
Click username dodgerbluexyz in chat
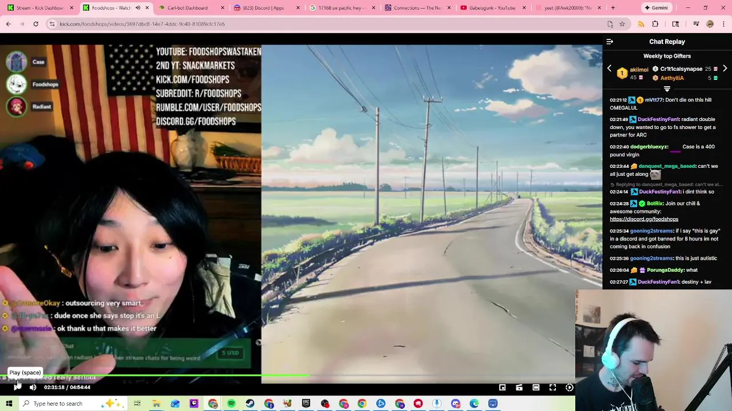tap(649, 147)
